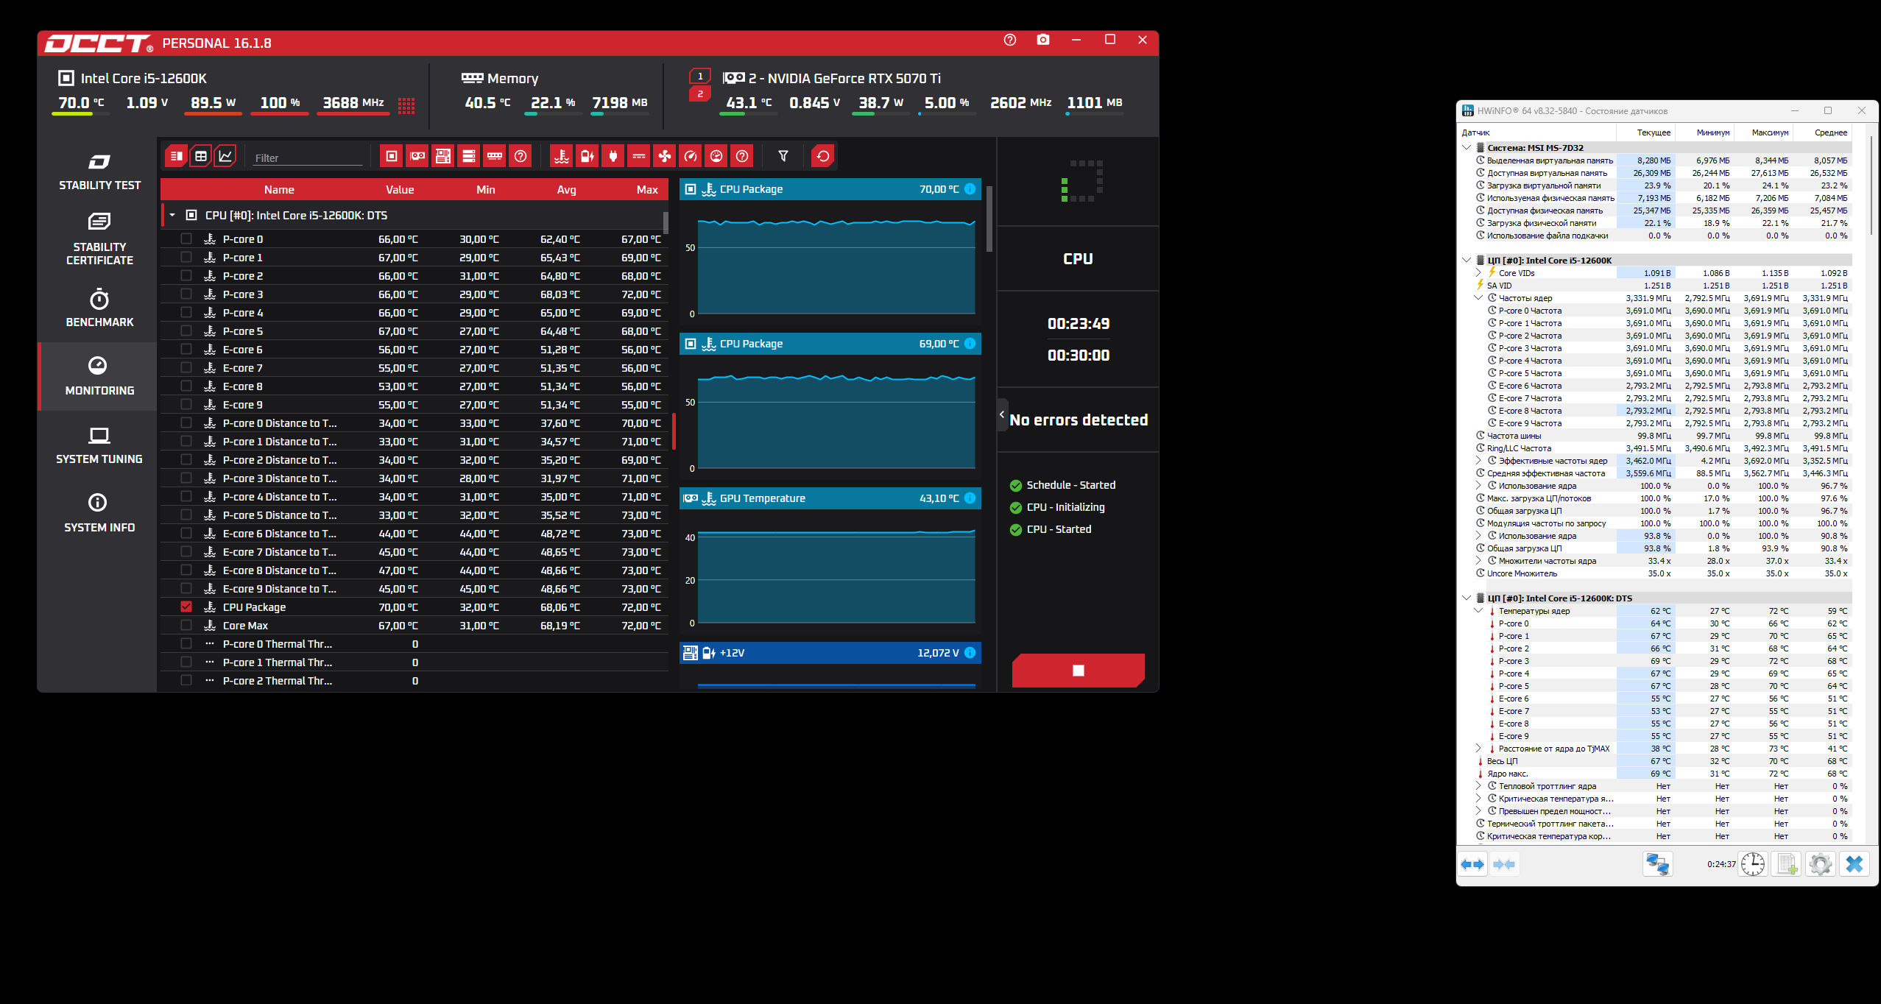Stop the running CPU test
Viewport: 1881px width, 1004px height.
pyautogui.click(x=1078, y=671)
